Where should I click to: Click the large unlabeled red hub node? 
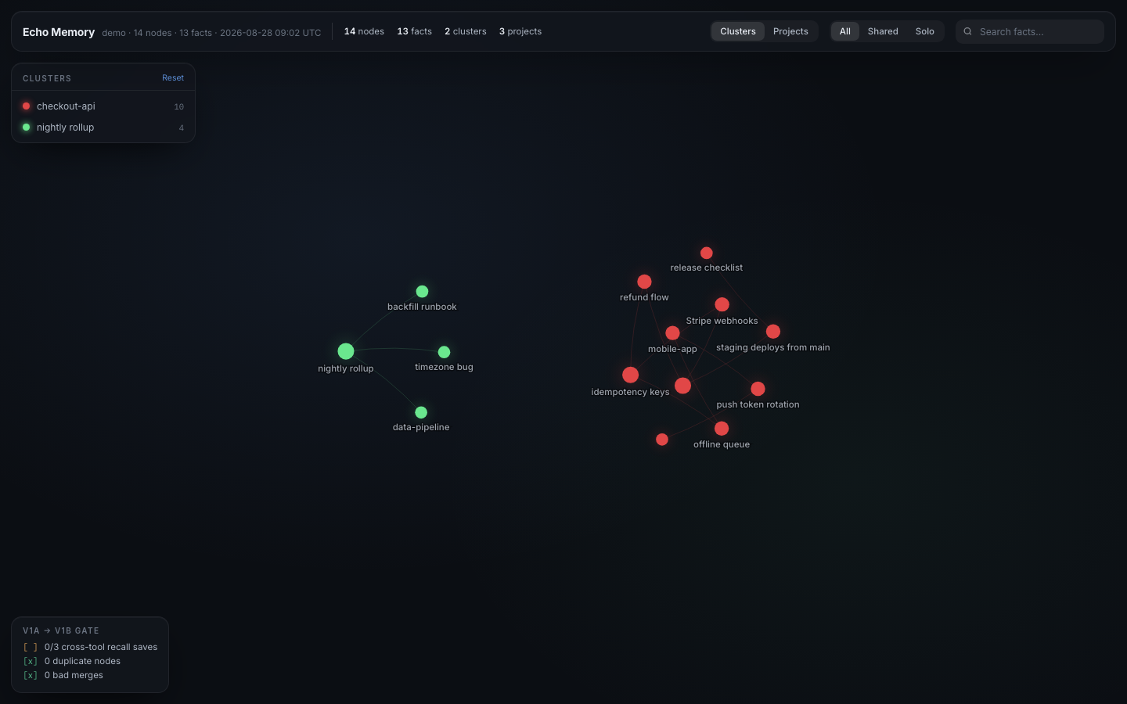(683, 386)
